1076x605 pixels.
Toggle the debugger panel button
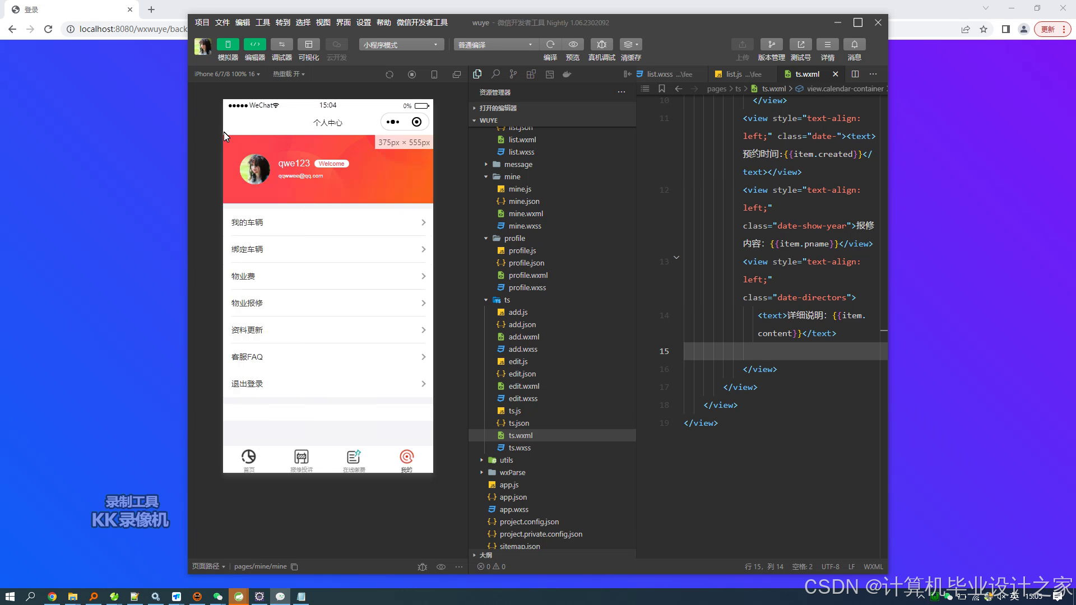tap(281, 45)
